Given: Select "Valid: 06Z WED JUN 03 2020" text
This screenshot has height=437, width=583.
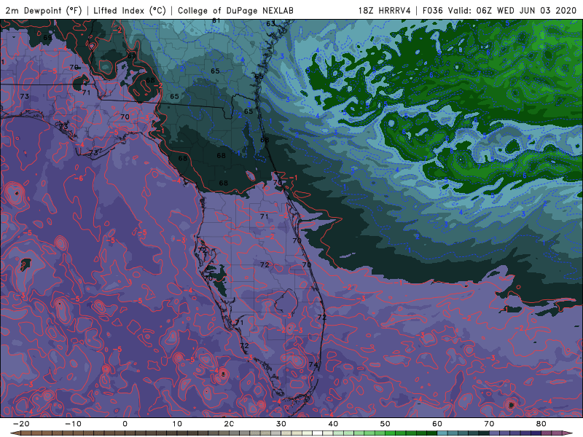Looking at the screenshot, I should (x=512, y=10).
